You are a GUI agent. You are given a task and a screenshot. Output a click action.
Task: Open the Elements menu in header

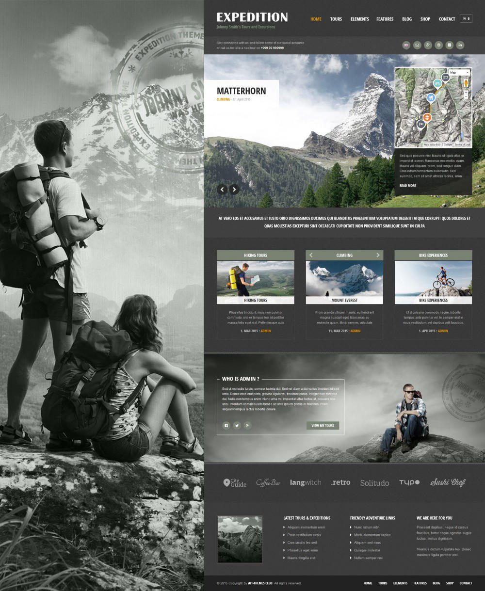[x=360, y=19]
